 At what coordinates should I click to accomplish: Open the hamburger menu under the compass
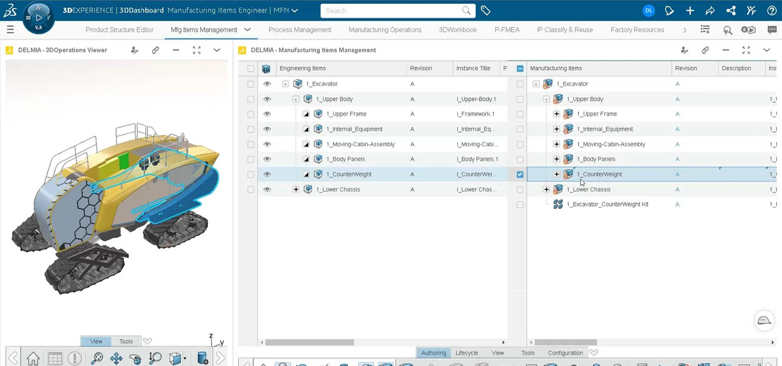point(11,29)
